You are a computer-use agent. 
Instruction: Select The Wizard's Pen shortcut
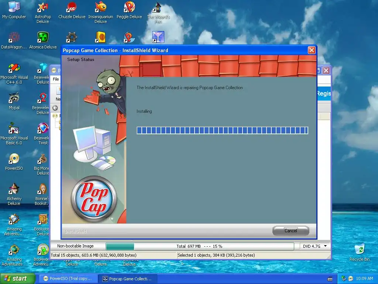(158, 12)
